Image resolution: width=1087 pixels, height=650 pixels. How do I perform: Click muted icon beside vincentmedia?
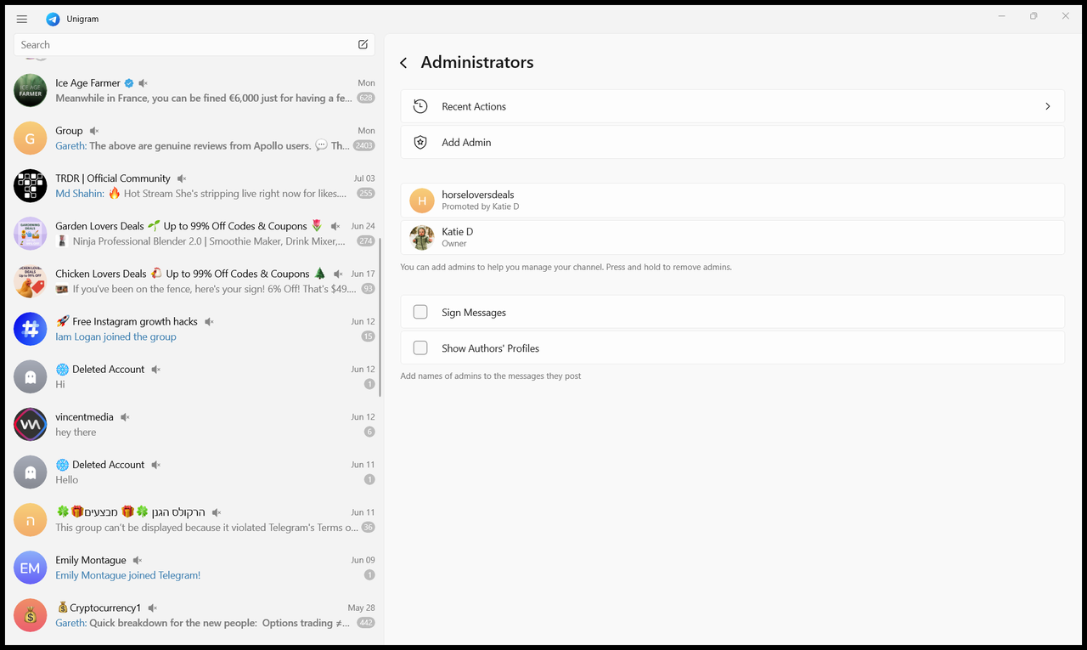[125, 417]
